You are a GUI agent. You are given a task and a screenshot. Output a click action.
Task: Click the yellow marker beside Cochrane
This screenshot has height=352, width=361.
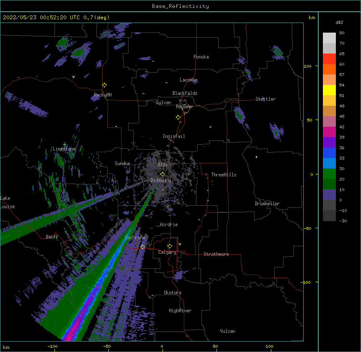click(x=142, y=247)
